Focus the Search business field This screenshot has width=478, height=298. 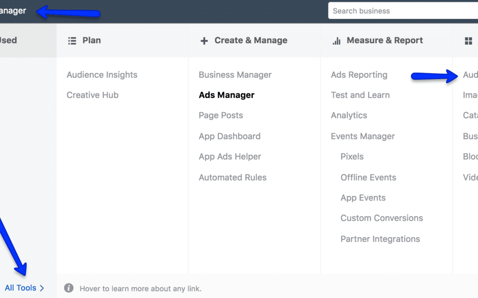403,11
